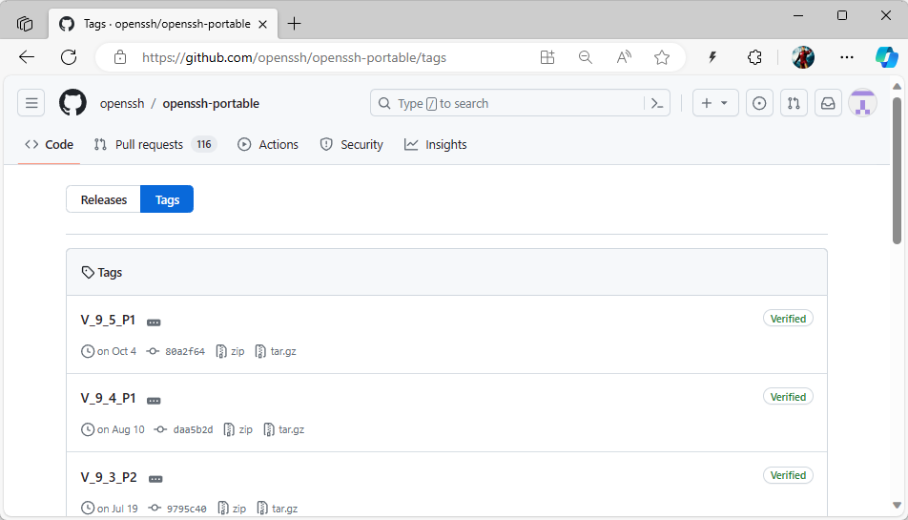The width and height of the screenshot is (908, 520).
Task: Expand V_9_3_P2 tag details ellipsis
Action: pos(155,479)
